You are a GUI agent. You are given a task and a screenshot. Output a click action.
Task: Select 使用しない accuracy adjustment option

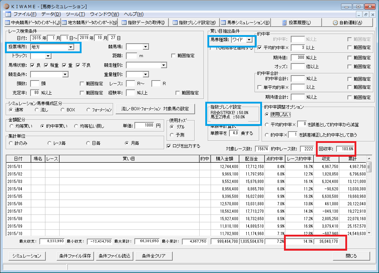coord(267,115)
